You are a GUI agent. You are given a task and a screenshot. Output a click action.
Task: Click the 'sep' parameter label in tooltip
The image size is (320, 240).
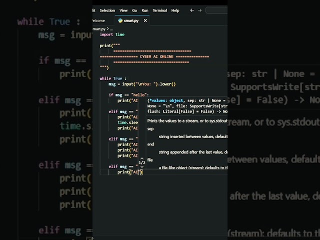[x=150, y=129]
